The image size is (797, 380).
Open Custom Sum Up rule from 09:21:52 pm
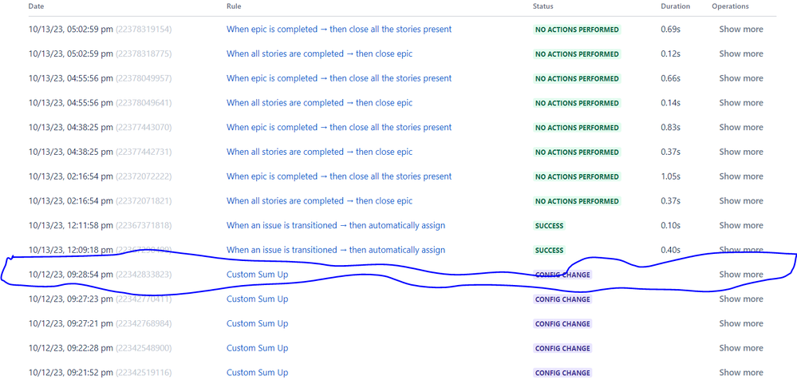coord(257,372)
